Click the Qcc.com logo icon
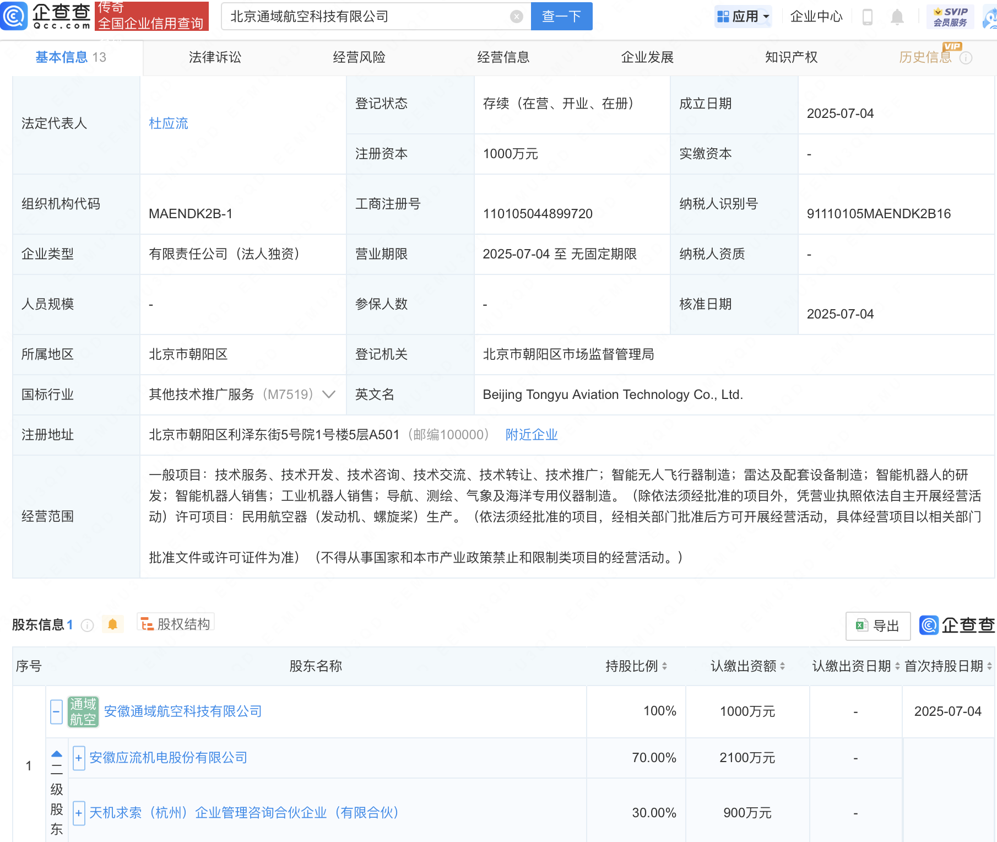Image resolution: width=997 pixels, height=842 pixels. [14, 16]
